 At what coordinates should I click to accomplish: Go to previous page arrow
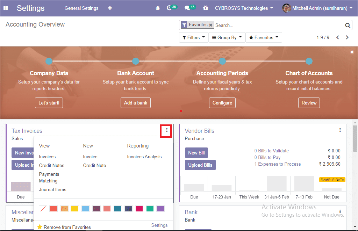(337, 37)
